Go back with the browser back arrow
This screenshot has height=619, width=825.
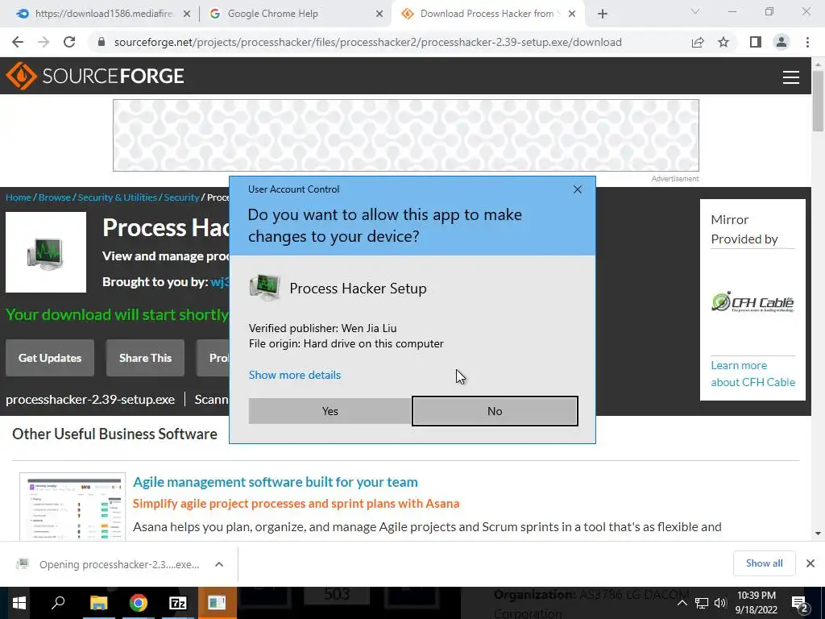(18, 42)
